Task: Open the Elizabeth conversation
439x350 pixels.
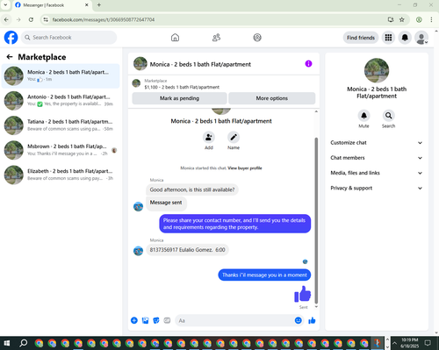Action: point(61,175)
